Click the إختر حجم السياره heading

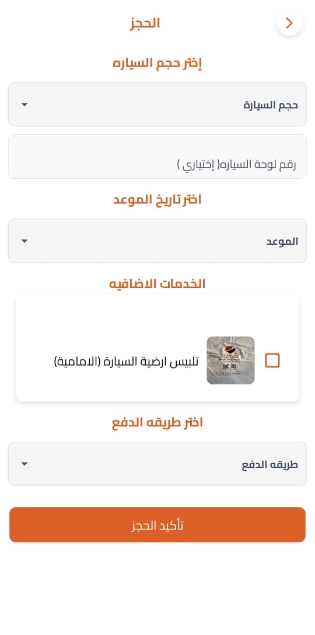click(157, 64)
